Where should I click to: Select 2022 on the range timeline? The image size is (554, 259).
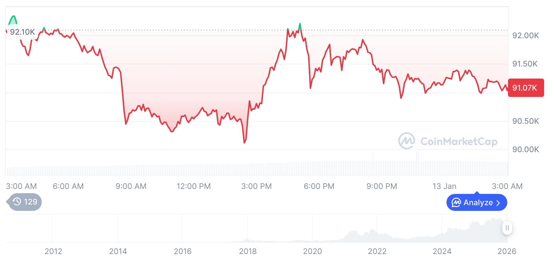point(377,251)
